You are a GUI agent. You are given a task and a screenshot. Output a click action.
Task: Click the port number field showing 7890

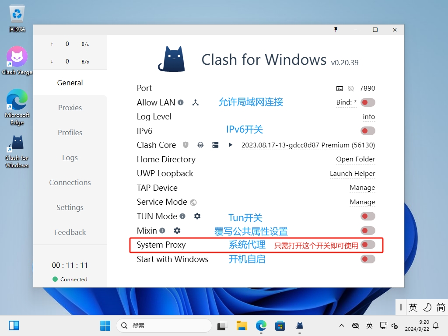pyautogui.click(x=367, y=88)
